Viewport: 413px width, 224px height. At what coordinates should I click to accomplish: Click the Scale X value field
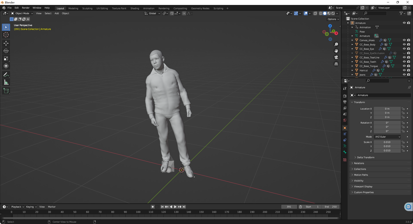[x=387, y=142]
